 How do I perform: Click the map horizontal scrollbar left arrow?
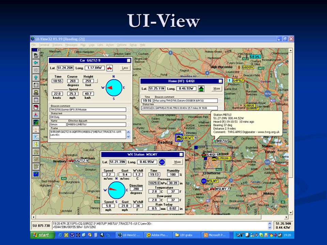tap(33, 217)
